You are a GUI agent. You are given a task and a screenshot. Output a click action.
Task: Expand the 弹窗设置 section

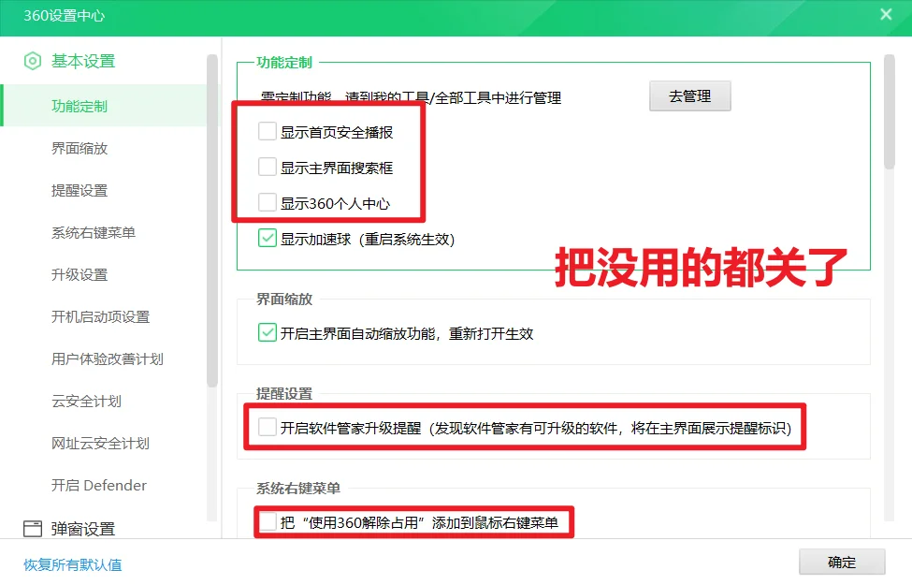coord(83,529)
